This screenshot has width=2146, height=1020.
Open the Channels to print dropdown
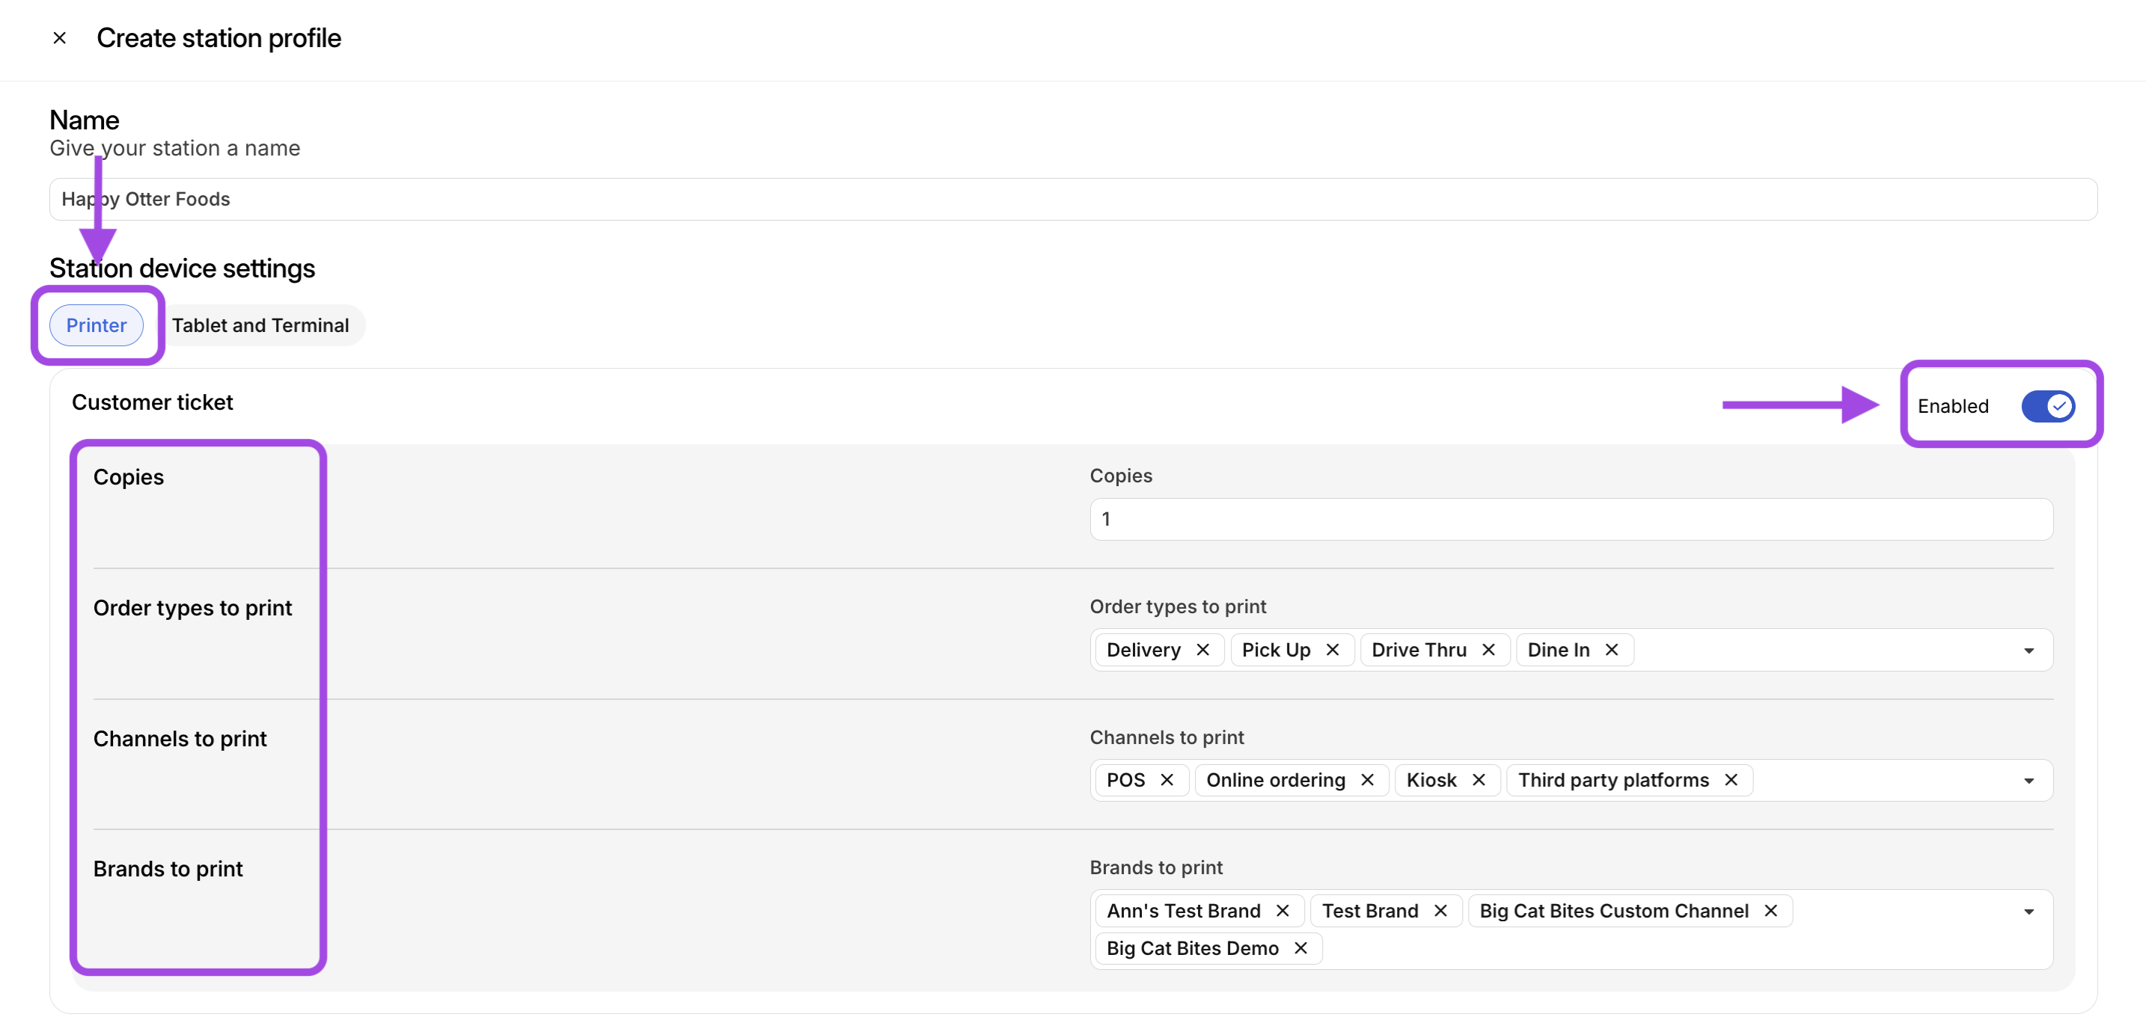(2029, 781)
